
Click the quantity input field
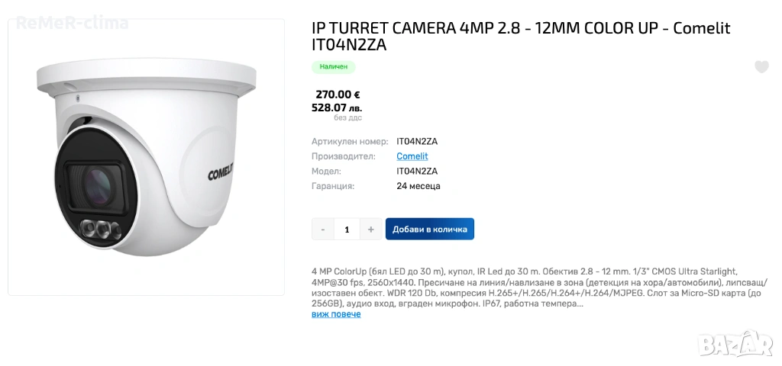click(x=347, y=230)
